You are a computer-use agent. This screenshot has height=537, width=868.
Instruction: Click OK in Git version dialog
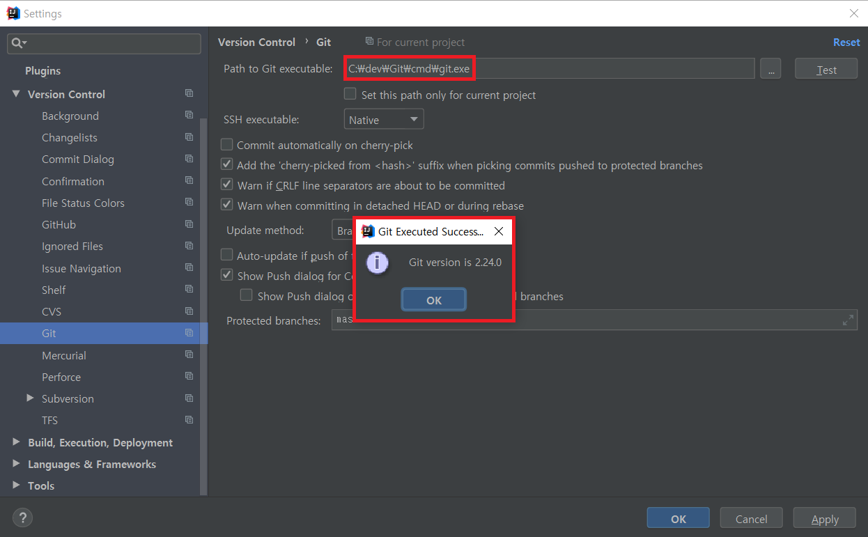(434, 300)
